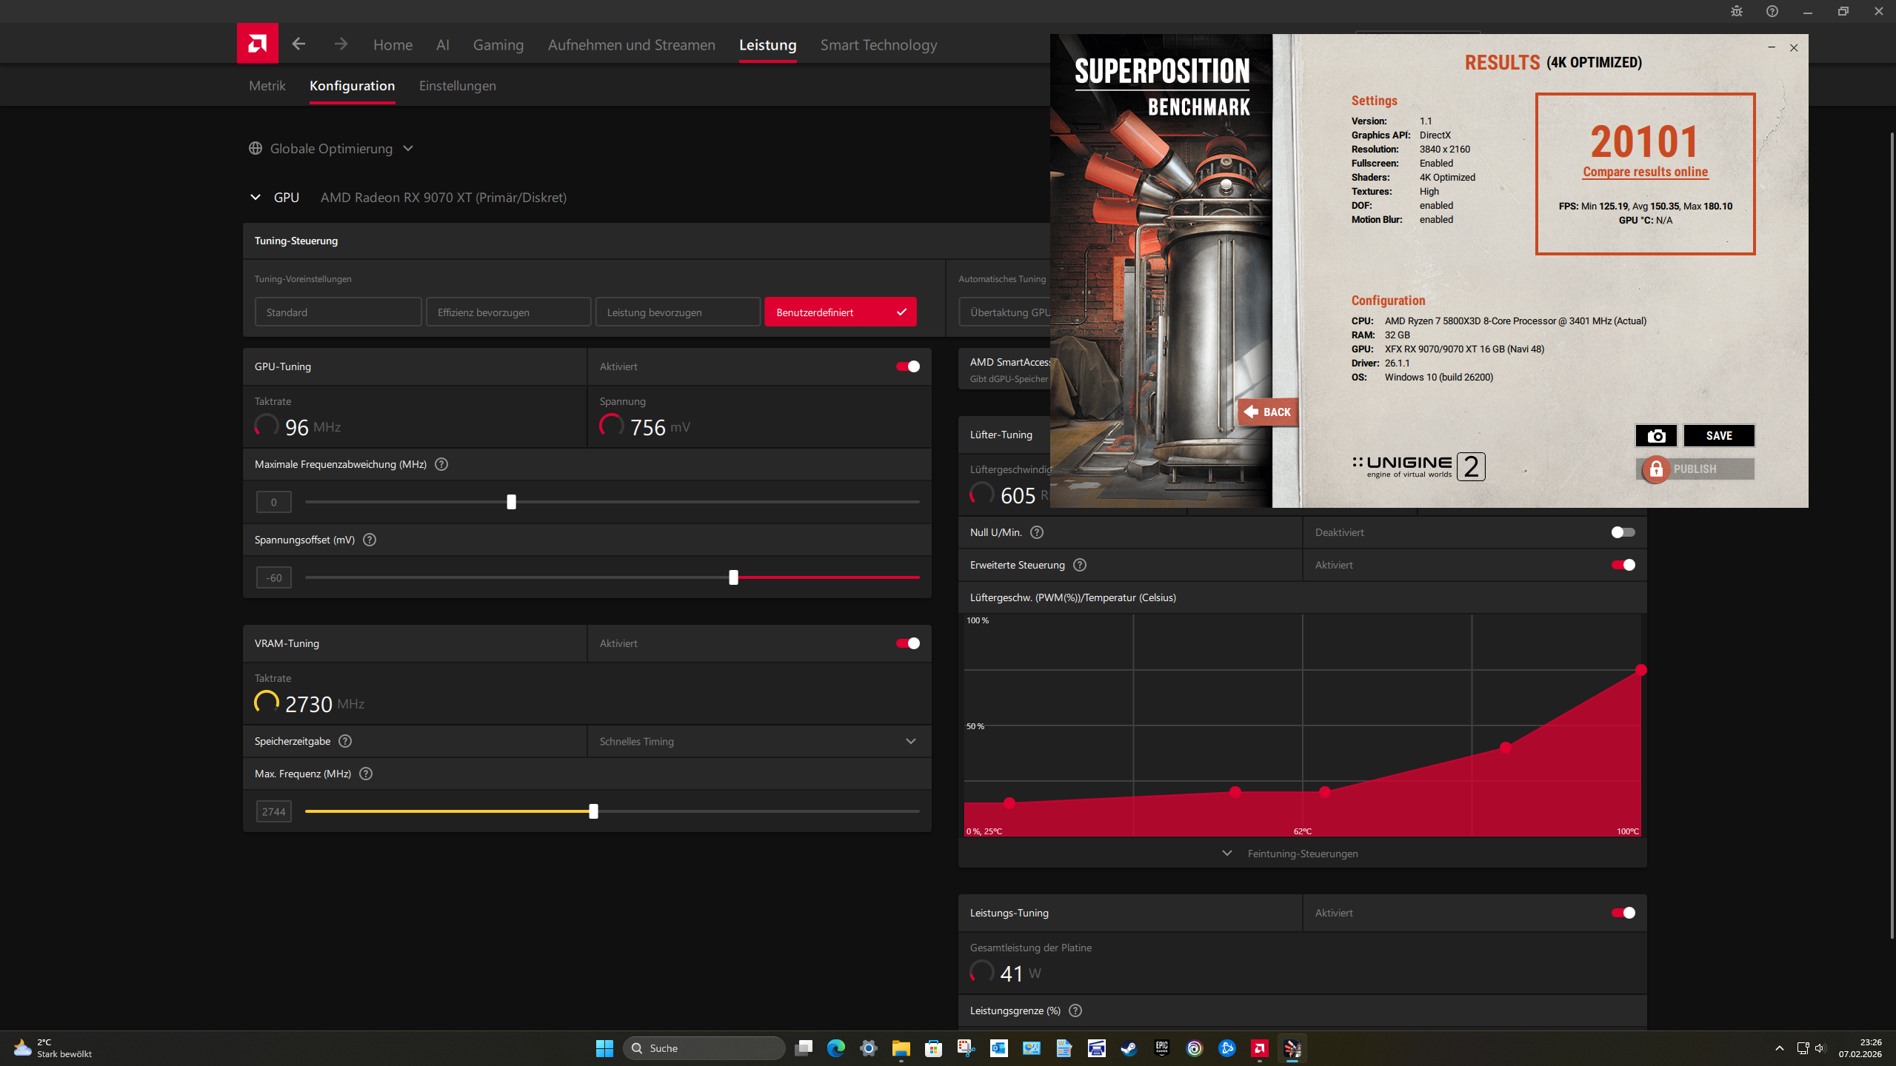Open the Epic Games launcher from taskbar
This screenshot has height=1066, width=1896.
click(1161, 1048)
